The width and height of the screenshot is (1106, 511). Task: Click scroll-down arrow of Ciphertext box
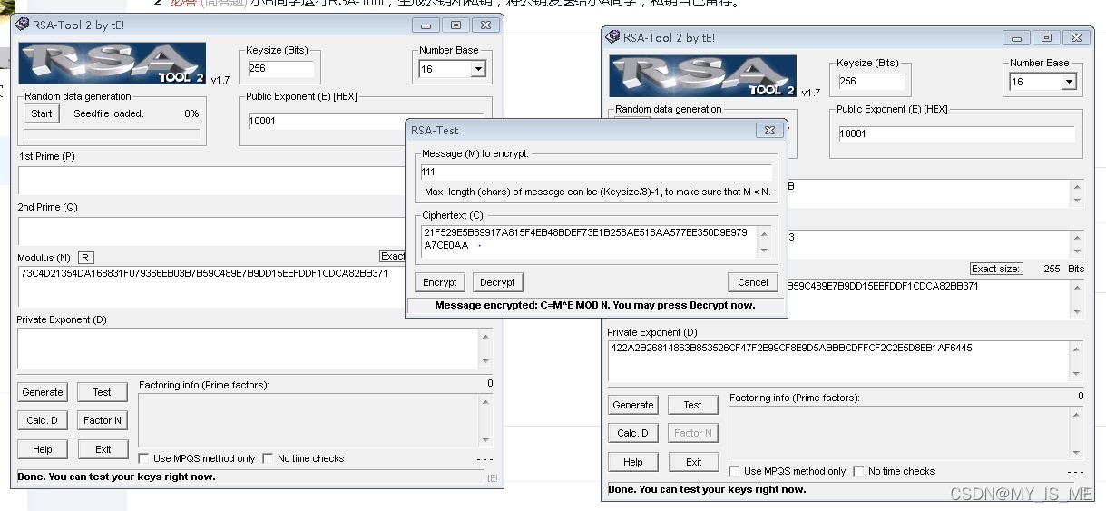coord(764,251)
